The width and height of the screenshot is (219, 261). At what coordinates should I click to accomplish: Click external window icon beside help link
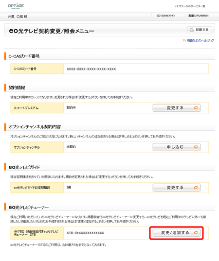(213, 40)
